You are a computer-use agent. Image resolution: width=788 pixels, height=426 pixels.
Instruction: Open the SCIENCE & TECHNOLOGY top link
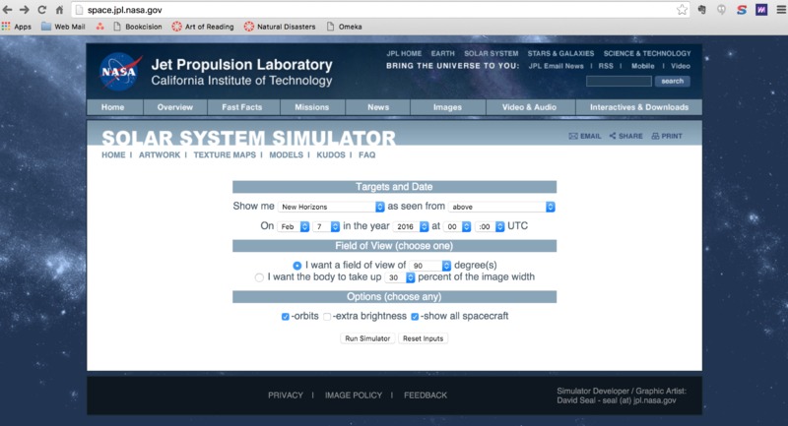tap(647, 53)
